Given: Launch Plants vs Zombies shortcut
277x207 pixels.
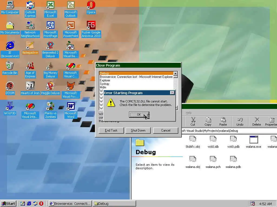Looking at the screenshot, I should (x=50, y=110).
